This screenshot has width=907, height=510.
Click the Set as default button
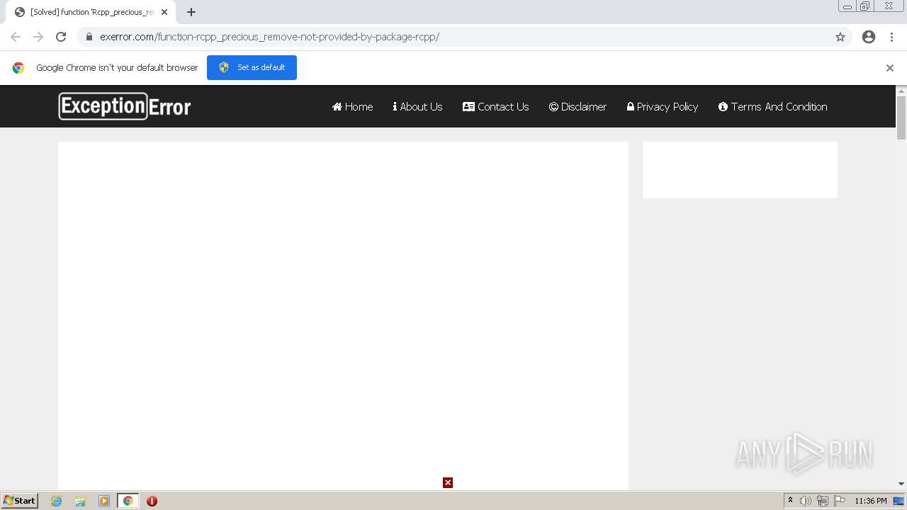[252, 67]
